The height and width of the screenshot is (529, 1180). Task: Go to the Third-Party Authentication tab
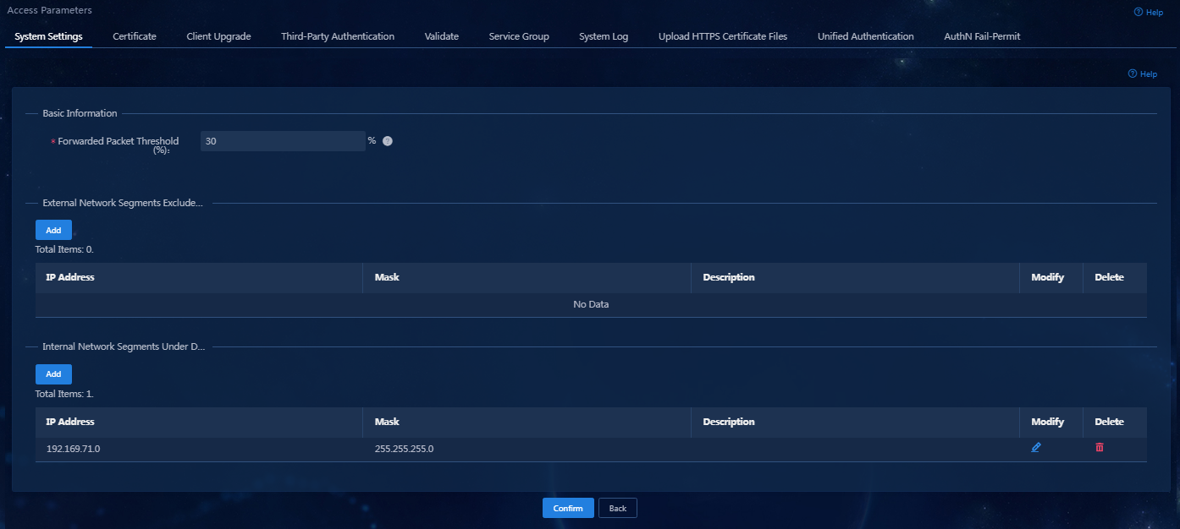click(x=338, y=36)
